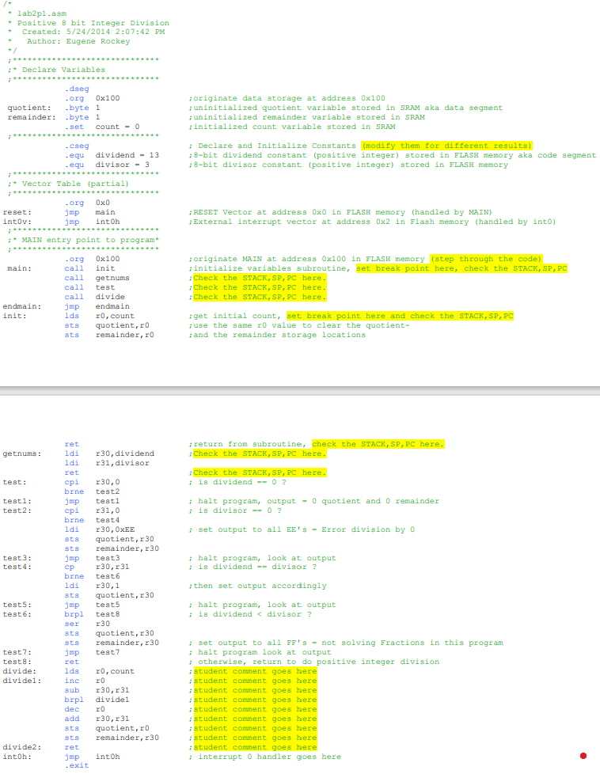Click the 'test5:' label

(x=17, y=605)
